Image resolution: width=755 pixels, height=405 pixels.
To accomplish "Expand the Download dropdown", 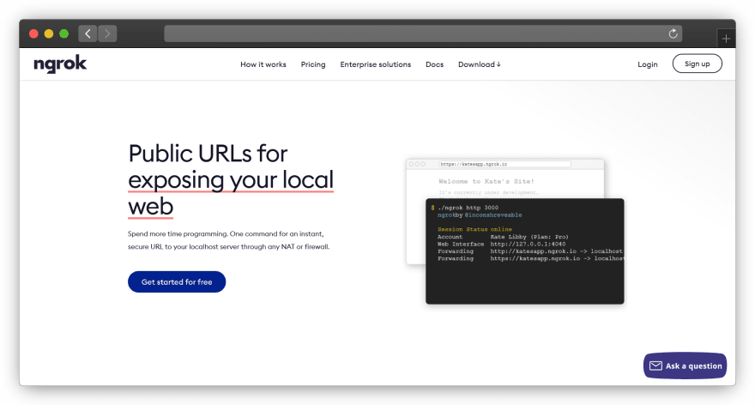I will click(x=479, y=64).
